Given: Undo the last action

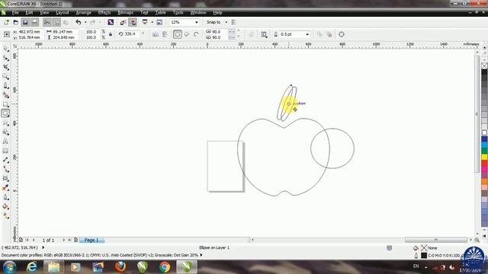Looking at the screenshot, I should tap(78, 22).
